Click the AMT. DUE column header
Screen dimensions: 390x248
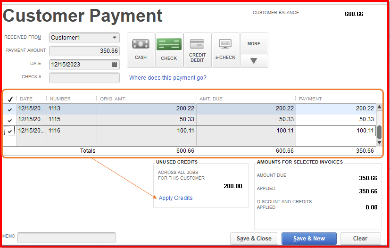tap(211, 99)
